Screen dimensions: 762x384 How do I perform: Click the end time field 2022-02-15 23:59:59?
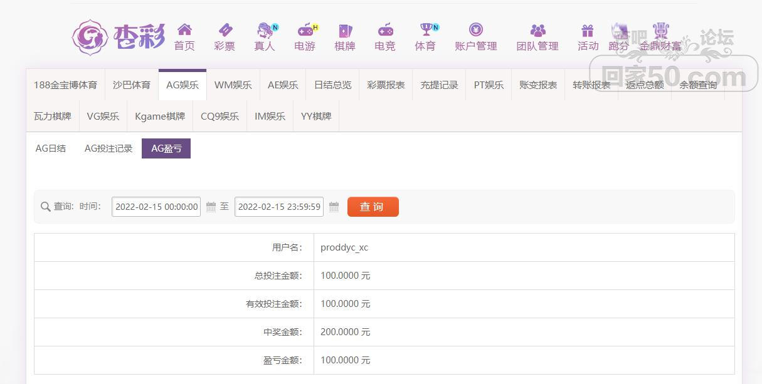279,207
